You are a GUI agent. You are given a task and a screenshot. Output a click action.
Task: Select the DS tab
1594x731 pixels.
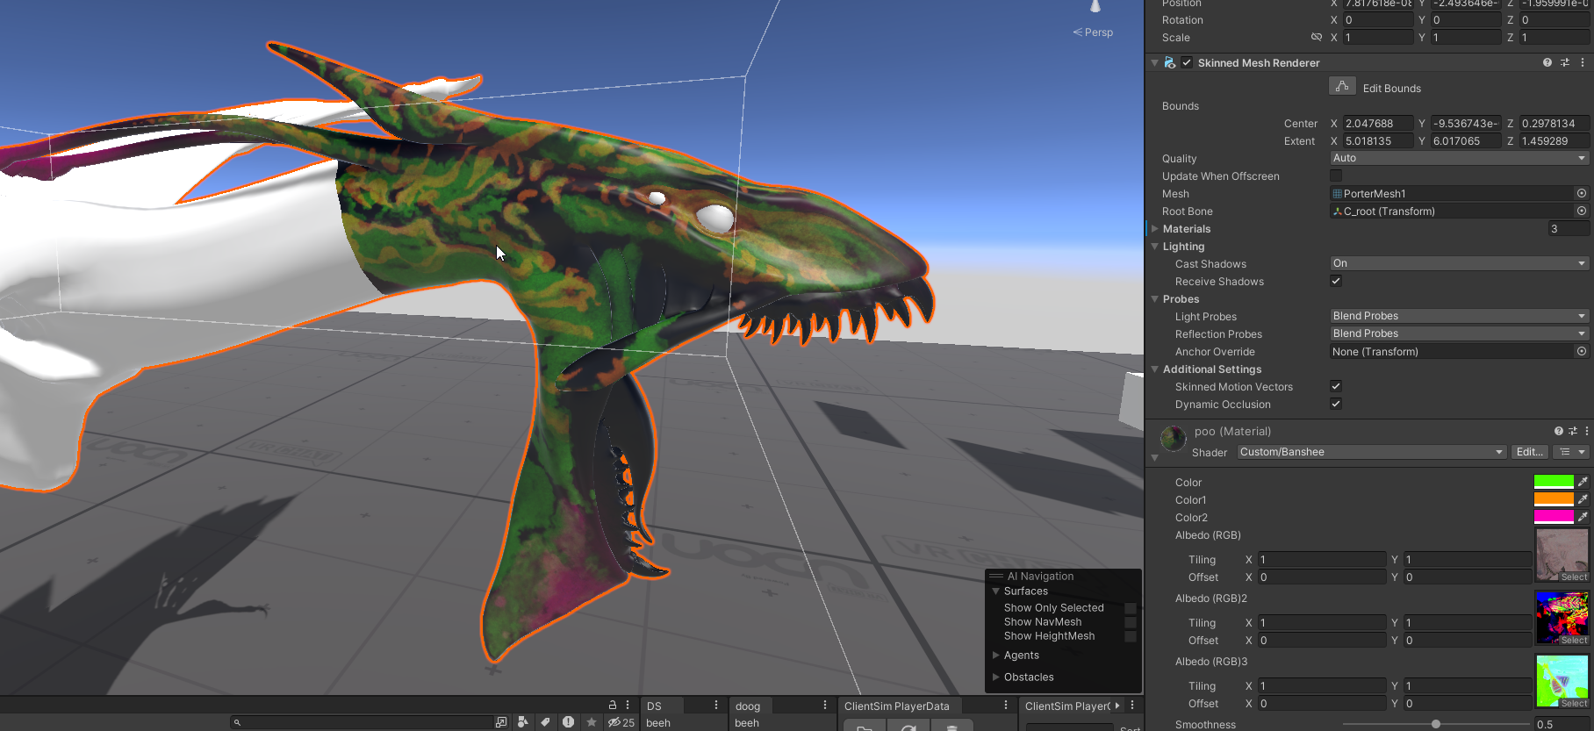(655, 706)
